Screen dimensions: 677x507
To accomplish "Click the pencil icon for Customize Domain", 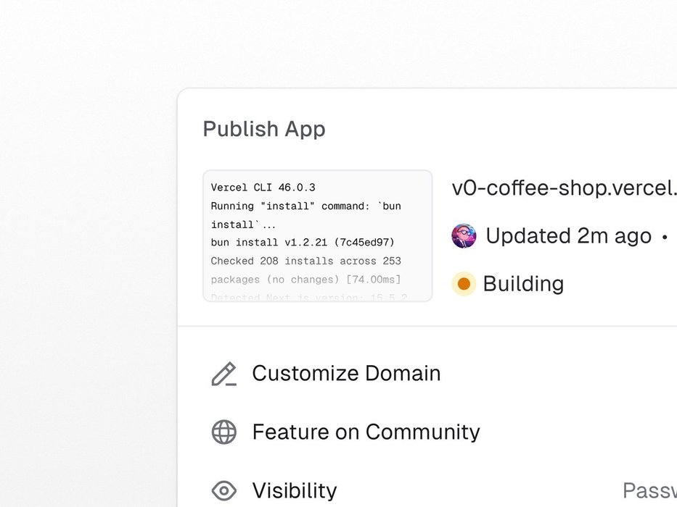I will tap(223, 374).
